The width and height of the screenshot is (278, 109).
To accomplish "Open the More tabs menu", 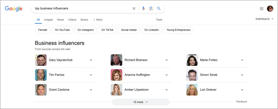I will click(98, 20).
